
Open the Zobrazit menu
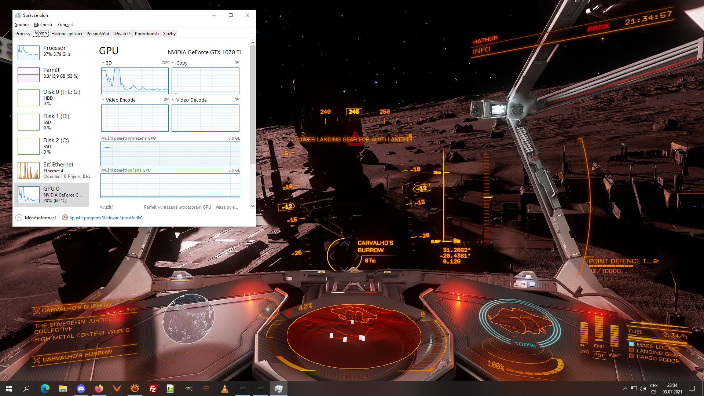coord(65,25)
